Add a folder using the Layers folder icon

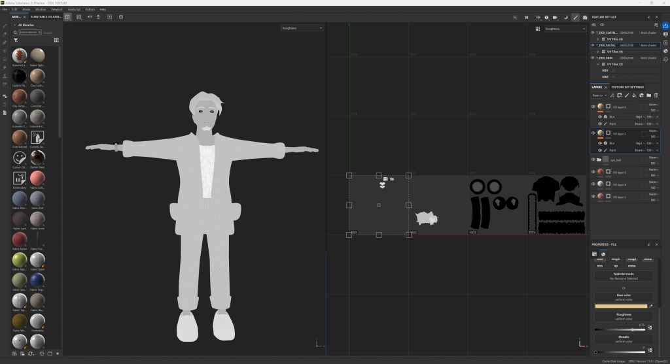pyautogui.click(x=648, y=95)
